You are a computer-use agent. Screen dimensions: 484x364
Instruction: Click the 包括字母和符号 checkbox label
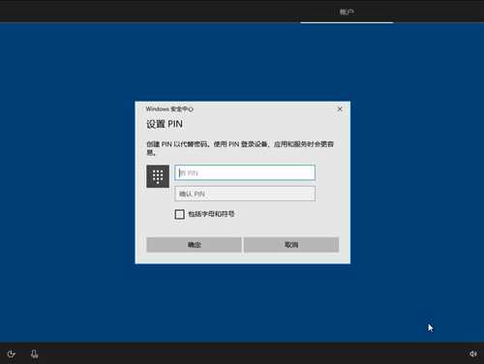coord(211,214)
